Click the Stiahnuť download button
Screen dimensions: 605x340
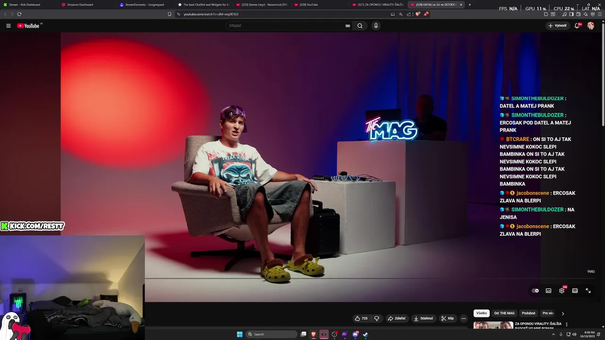(423, 318)
